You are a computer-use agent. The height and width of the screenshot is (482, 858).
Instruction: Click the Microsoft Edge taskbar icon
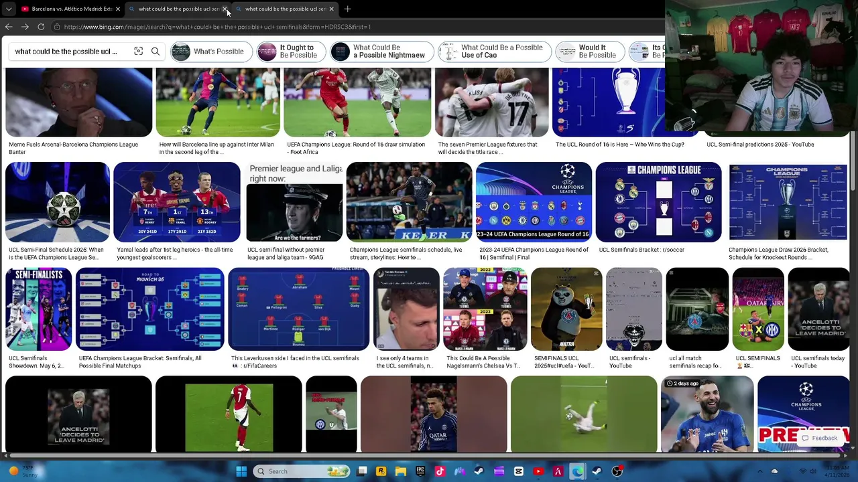(577, 471)
